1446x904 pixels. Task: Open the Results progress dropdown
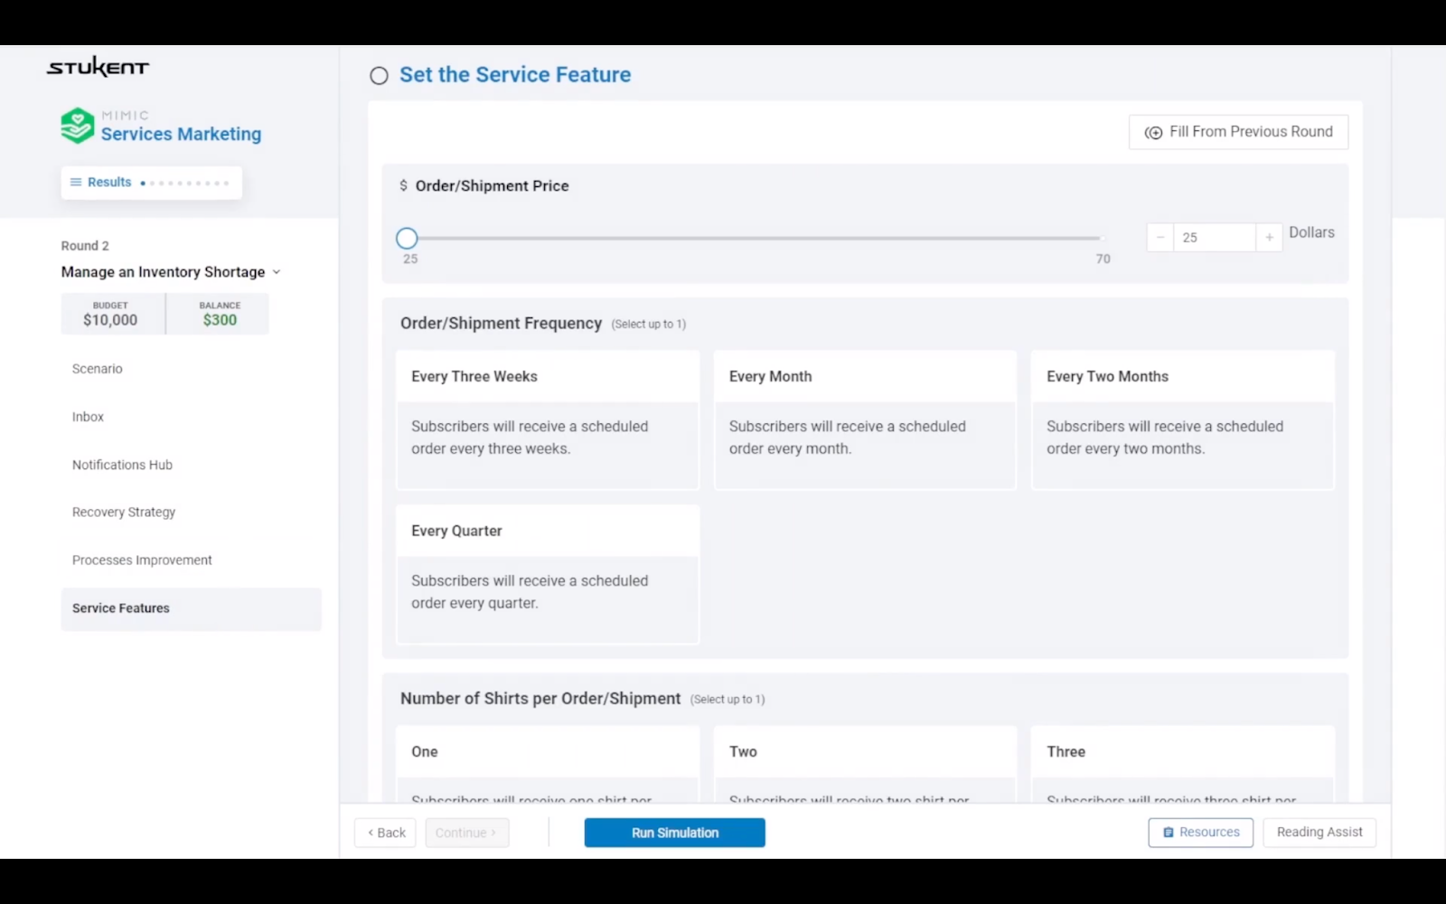point(151,183)
